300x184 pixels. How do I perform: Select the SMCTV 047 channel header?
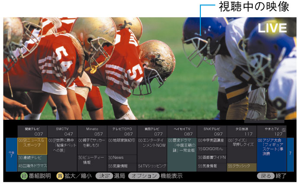click(62, 131)
